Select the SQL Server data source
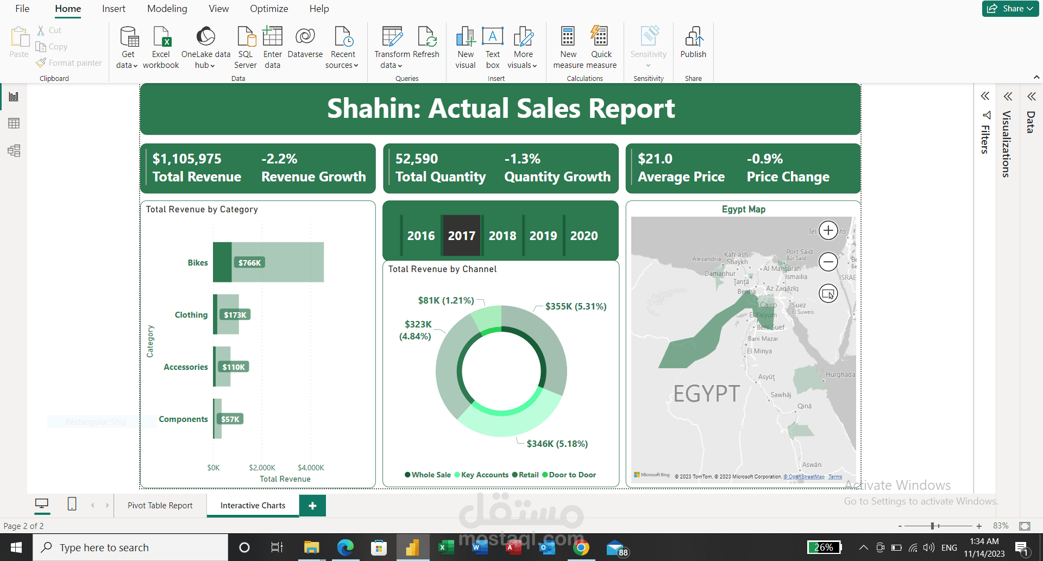Screen dimensions: 1043x561 246,46
